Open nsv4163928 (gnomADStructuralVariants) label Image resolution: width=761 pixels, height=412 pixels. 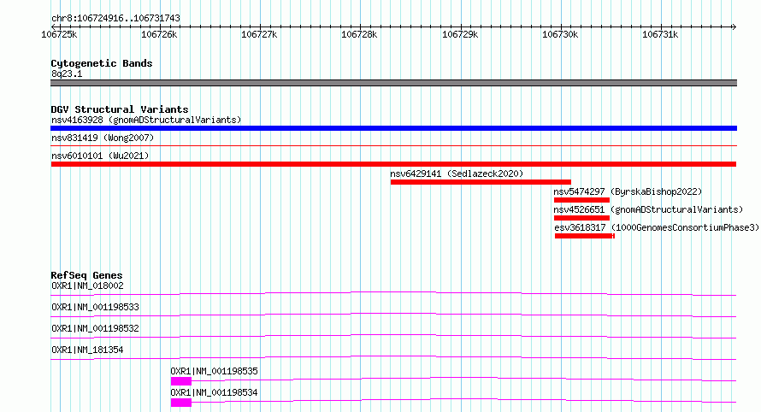pos(146,120)
